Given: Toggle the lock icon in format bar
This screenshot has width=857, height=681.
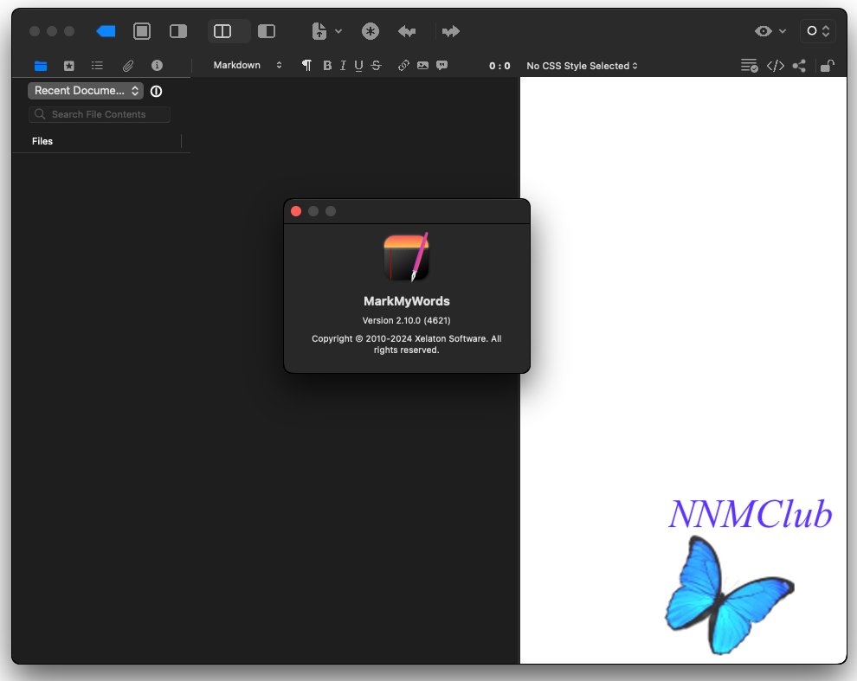Looking at the screenshot, I should coord(828,66).
